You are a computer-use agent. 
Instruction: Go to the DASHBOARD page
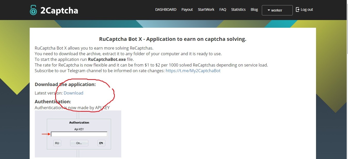click(x=166, y=10)
